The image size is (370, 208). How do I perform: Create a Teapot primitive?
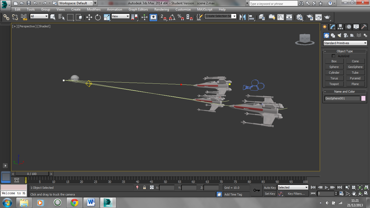click(334, 84)
